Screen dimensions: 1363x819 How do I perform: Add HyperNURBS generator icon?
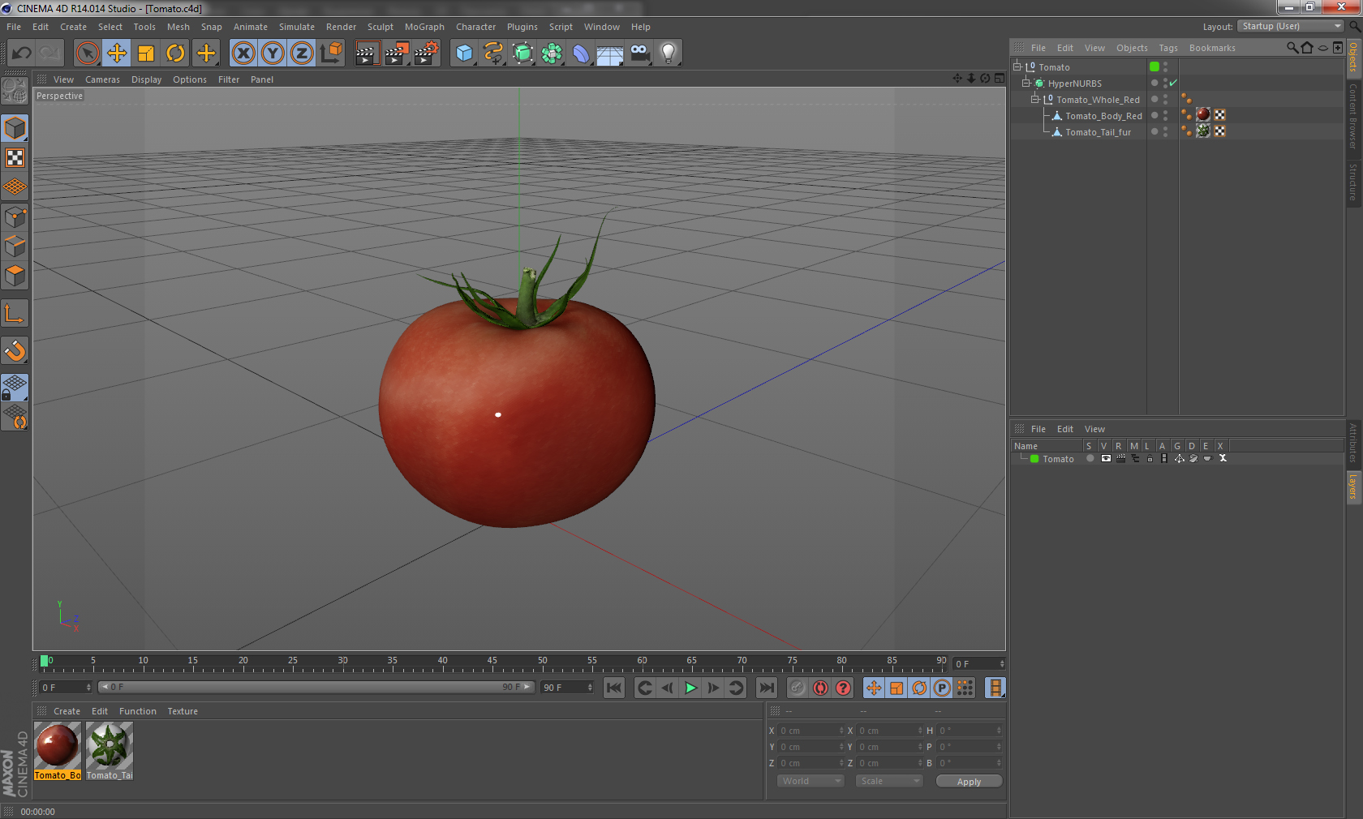pyautogui.click(x=522, y=54)
